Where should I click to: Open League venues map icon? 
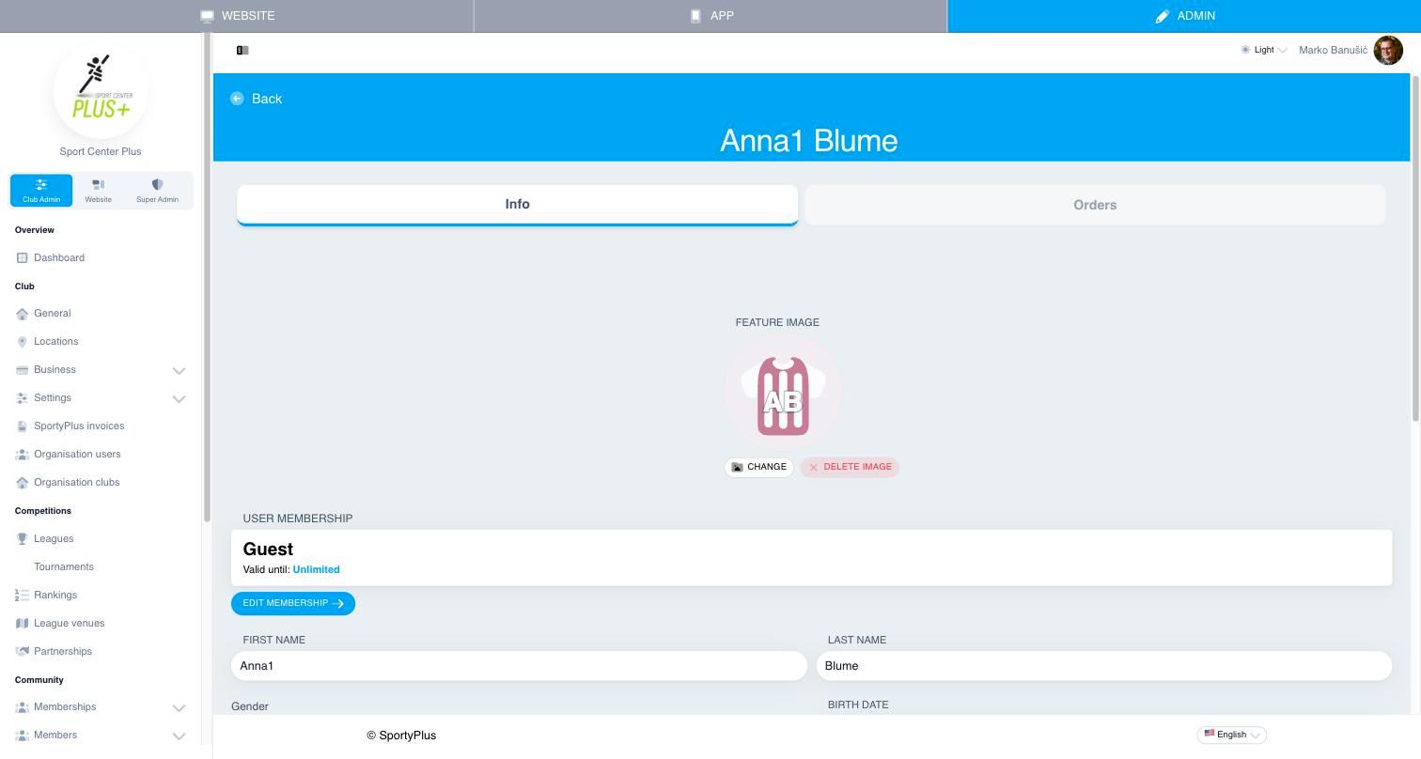23,624
